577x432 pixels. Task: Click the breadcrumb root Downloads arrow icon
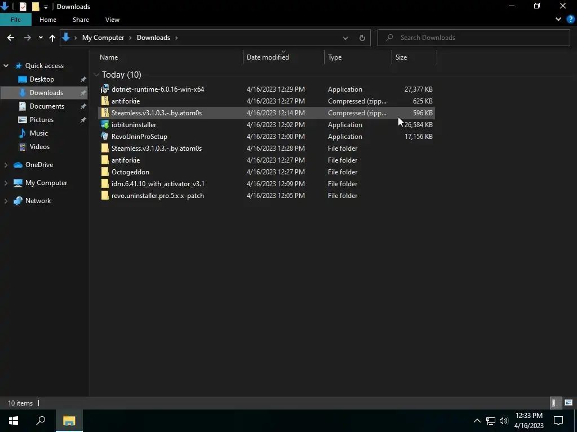pyautogui.click(x=66, y=37)
